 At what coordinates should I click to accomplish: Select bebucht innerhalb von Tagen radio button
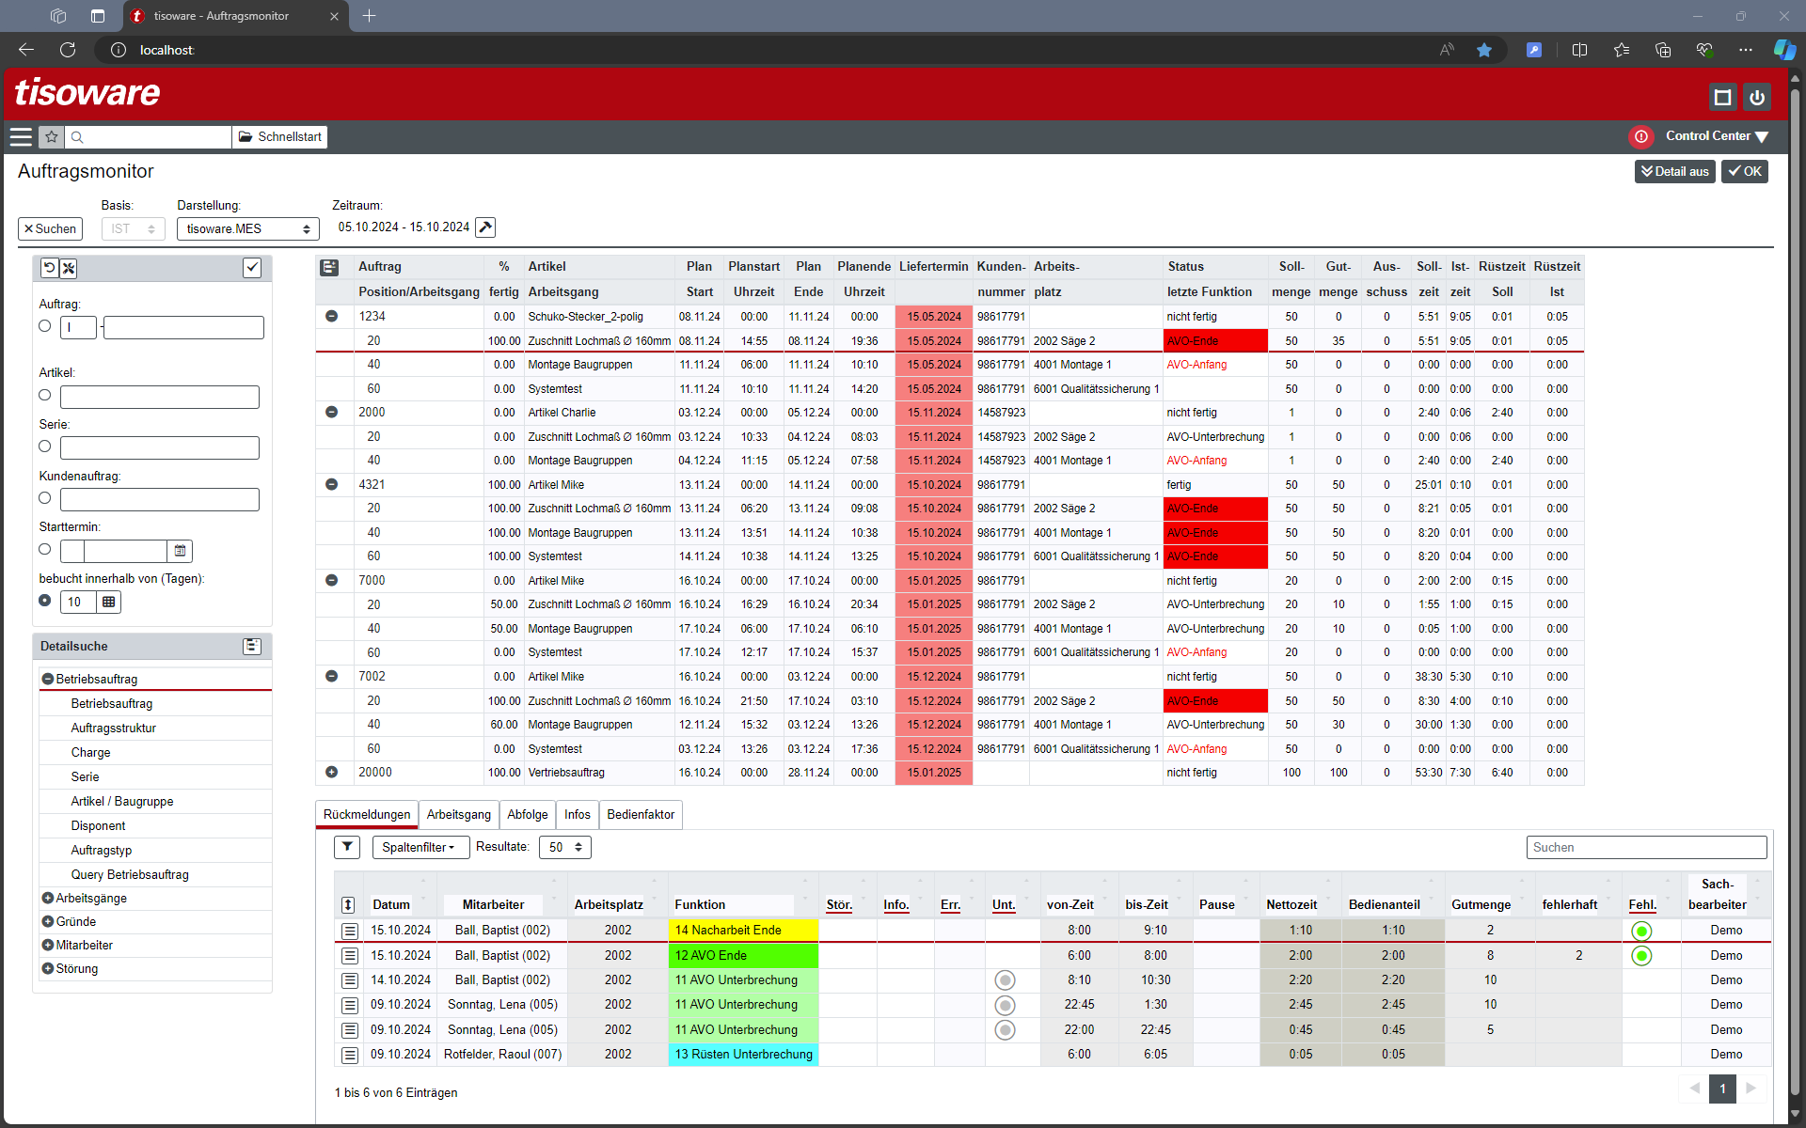(44, 601)
